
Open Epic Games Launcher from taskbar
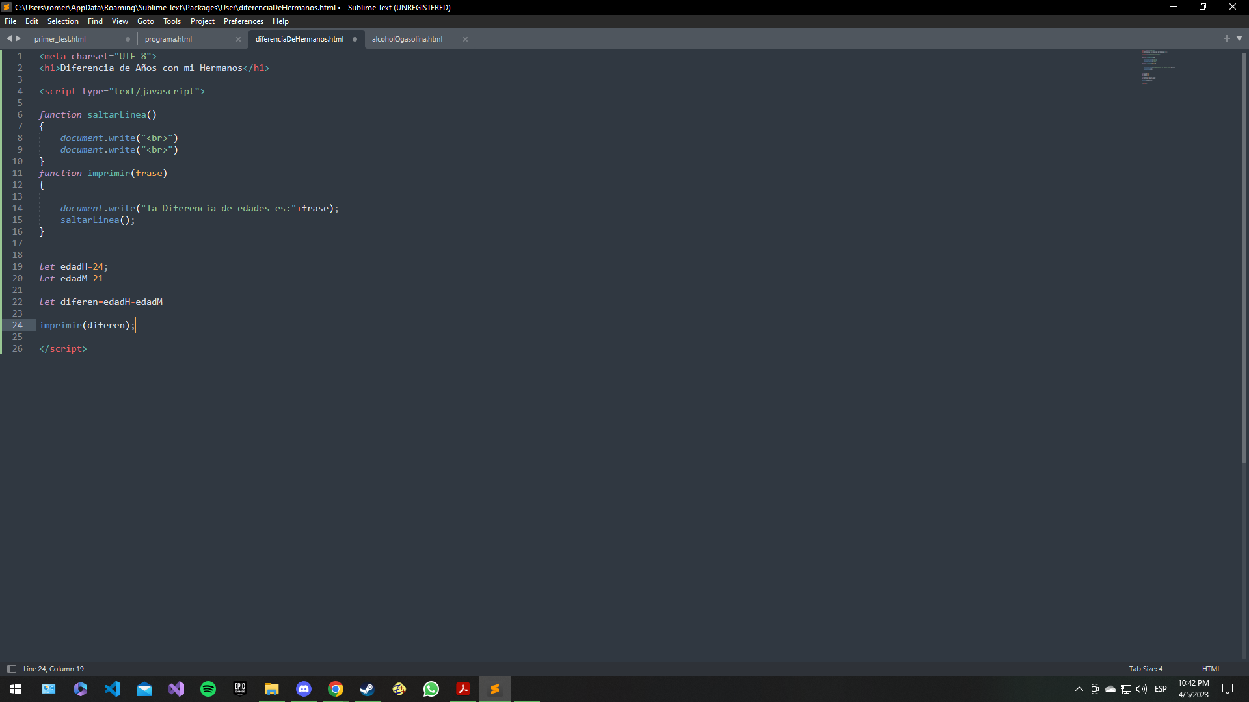(x=240, y=689)
